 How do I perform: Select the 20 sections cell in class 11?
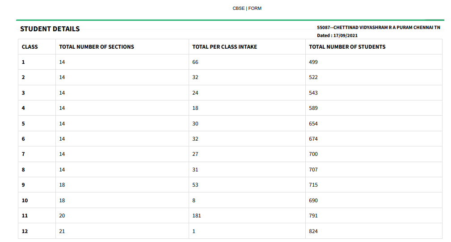pos(122,216)
